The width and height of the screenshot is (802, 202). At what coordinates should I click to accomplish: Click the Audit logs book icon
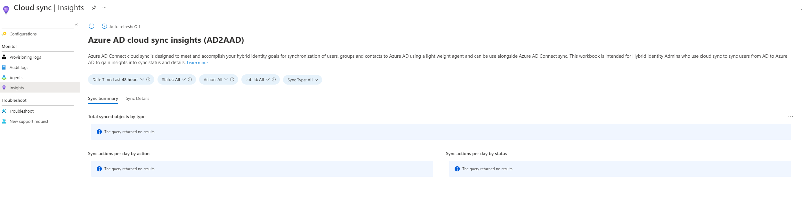(4, 67)
